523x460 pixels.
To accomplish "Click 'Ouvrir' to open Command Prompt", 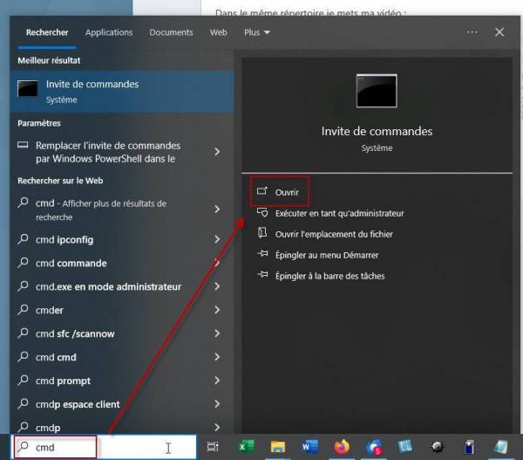I will [x=287, y=192].
